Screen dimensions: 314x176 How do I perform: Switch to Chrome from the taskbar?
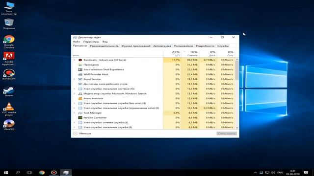[42, 173]
